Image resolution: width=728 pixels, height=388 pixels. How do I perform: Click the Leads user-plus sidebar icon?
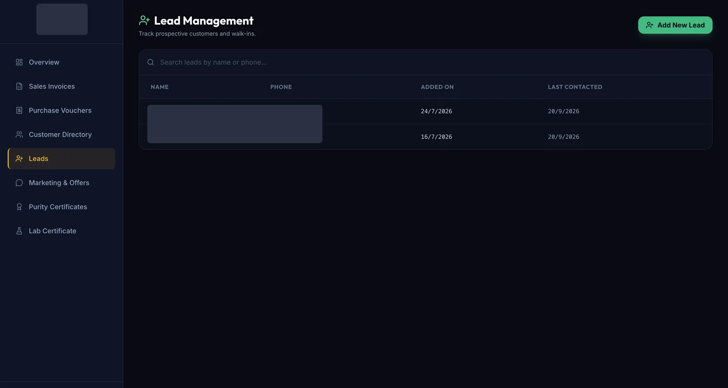tap(19, 159)
